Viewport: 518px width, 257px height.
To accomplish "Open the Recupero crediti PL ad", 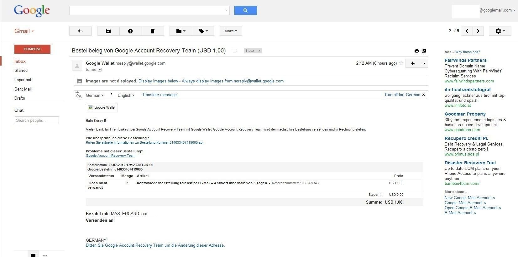I will tap(466, 138).
